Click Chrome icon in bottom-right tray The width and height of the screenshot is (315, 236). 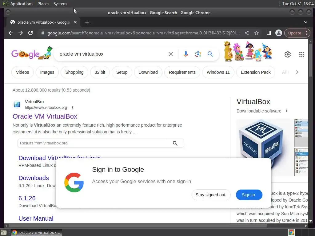coord(291,232)
